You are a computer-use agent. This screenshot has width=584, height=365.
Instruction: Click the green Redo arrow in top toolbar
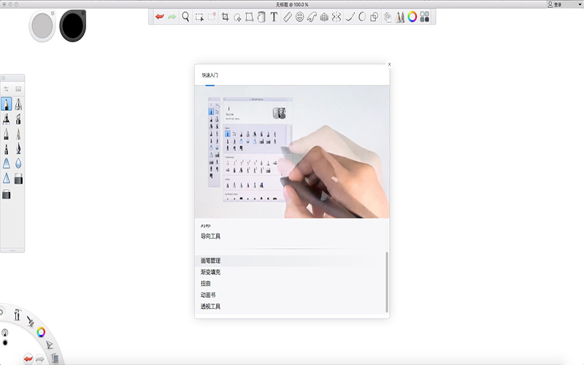172,17
